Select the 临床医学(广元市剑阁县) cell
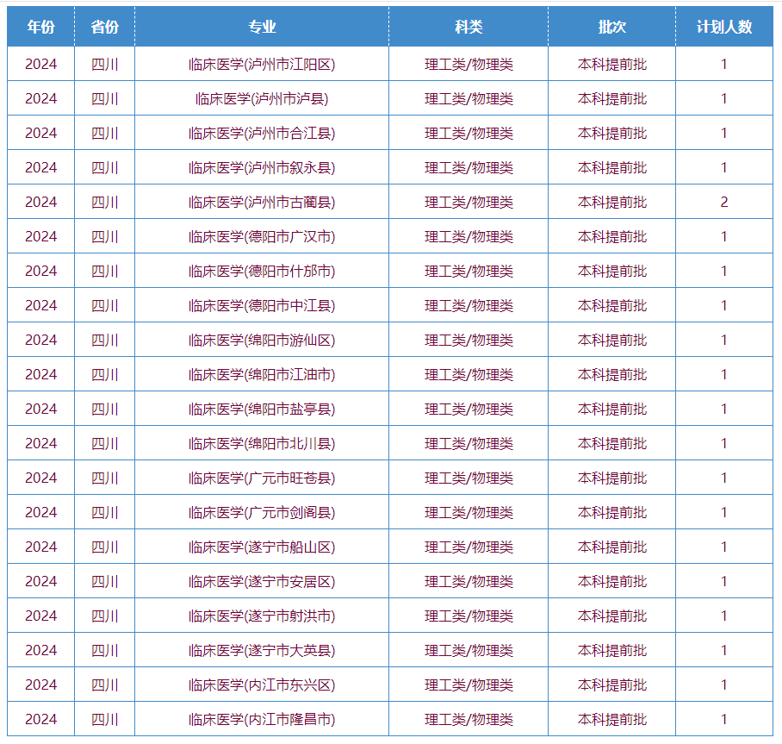Image resolution: width=782 pixels, height=744 pixels. (262, 512)
